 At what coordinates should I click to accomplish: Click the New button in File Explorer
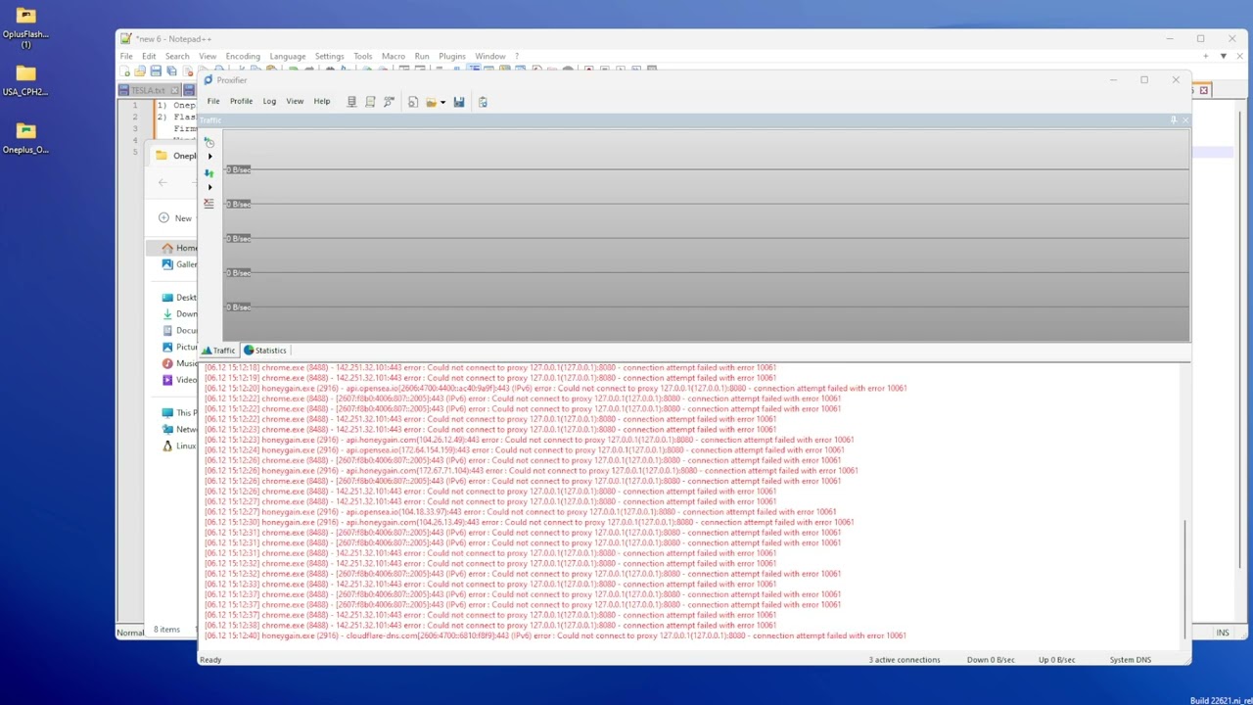[x=177, y=217]
